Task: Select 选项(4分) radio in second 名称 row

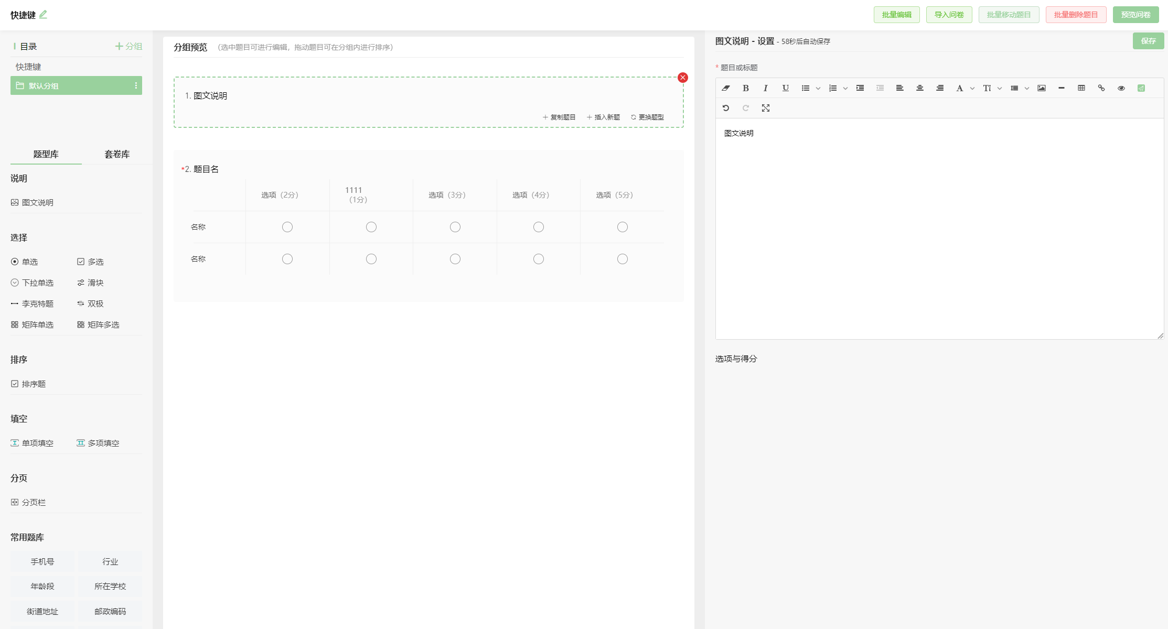Action: click(x=539, y=259)
